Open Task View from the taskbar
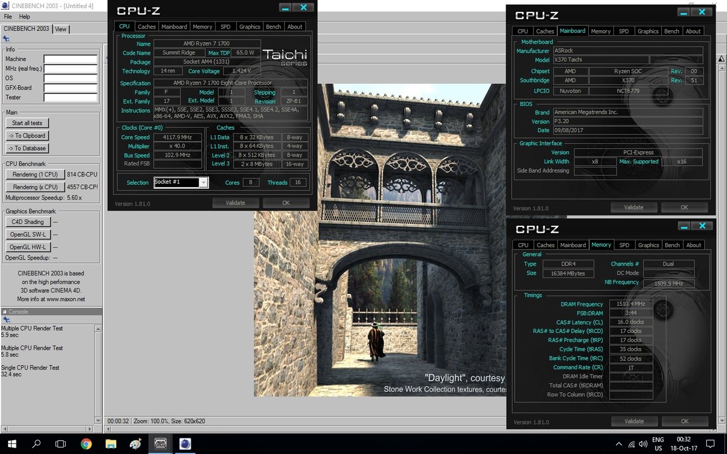 coord(61,444)
